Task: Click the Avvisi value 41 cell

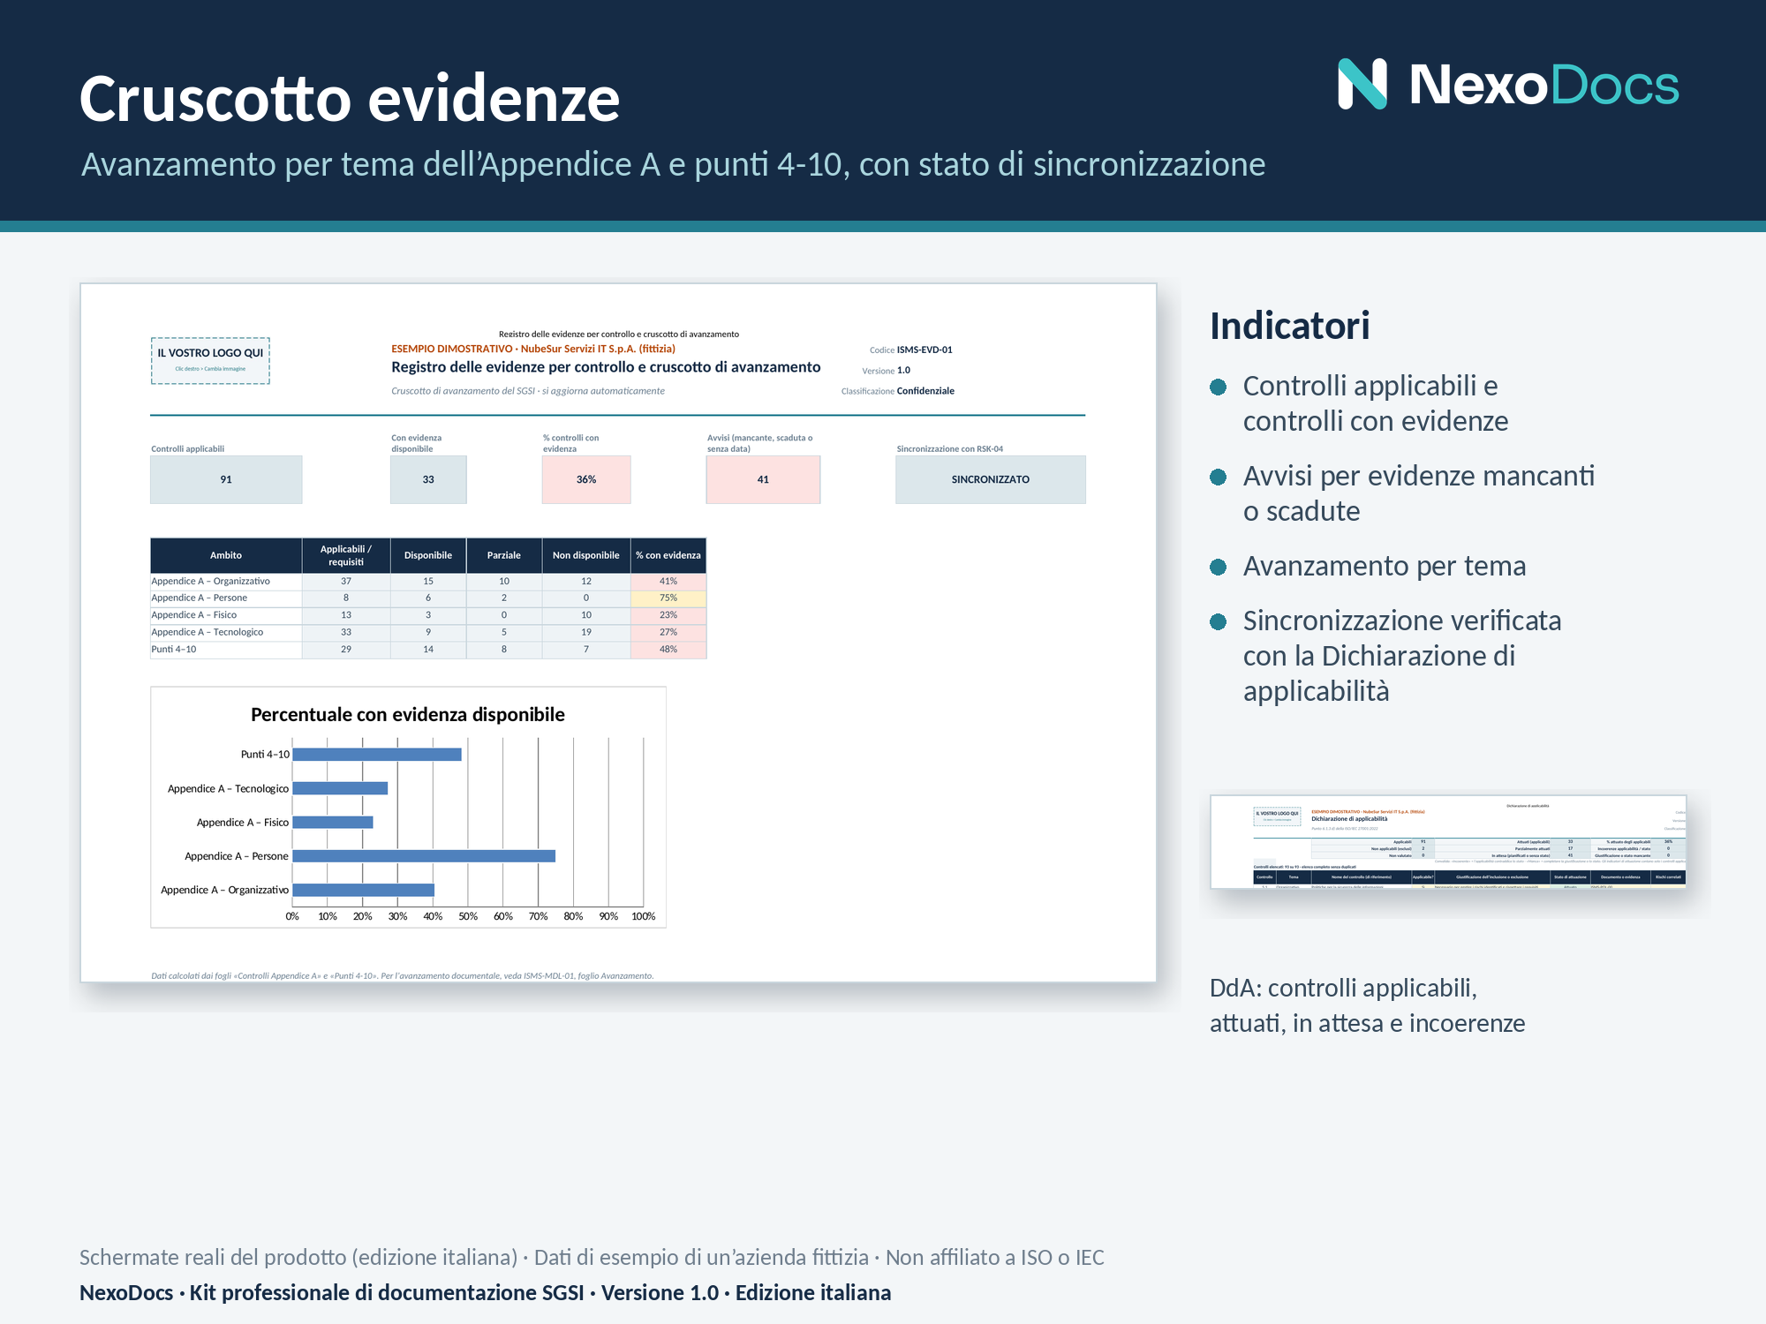Action: [x=763, y=479]
